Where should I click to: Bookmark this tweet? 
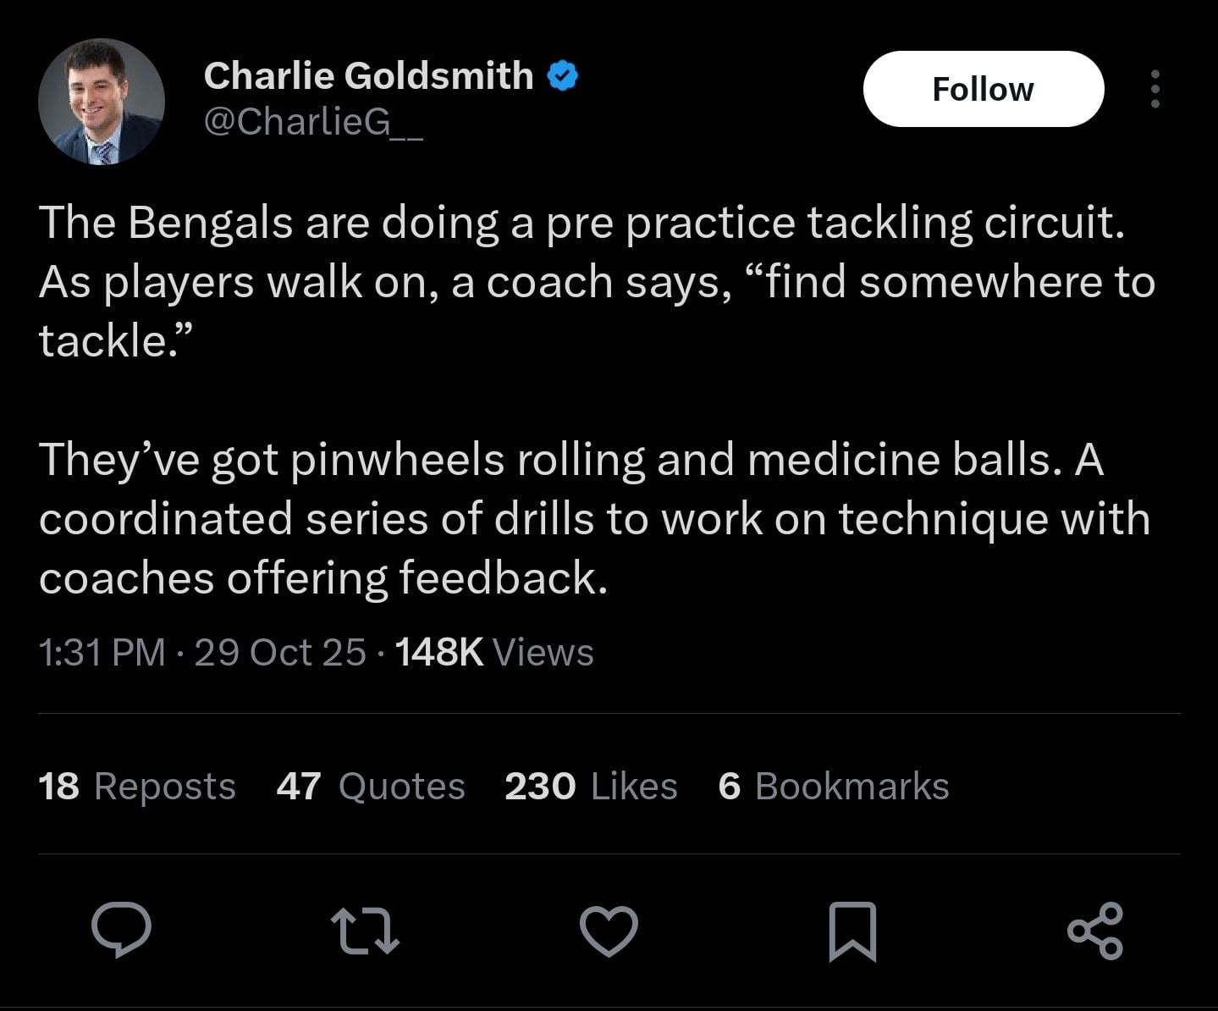[852, 931]
